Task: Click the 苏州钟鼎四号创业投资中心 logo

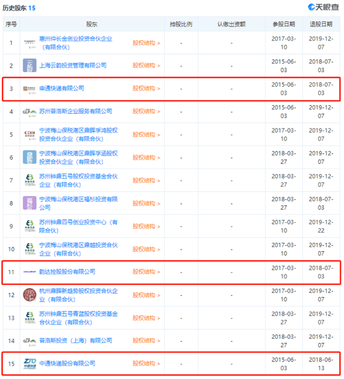Action: [29, 226]
